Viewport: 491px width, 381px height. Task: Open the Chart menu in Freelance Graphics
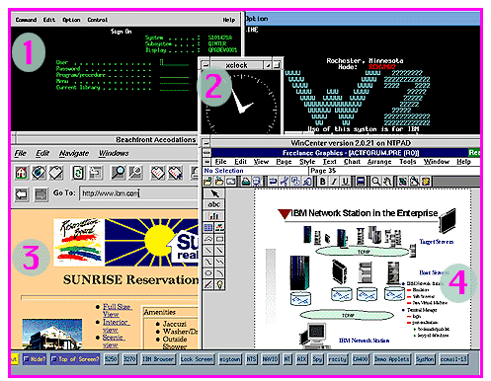tap(352, 162)
